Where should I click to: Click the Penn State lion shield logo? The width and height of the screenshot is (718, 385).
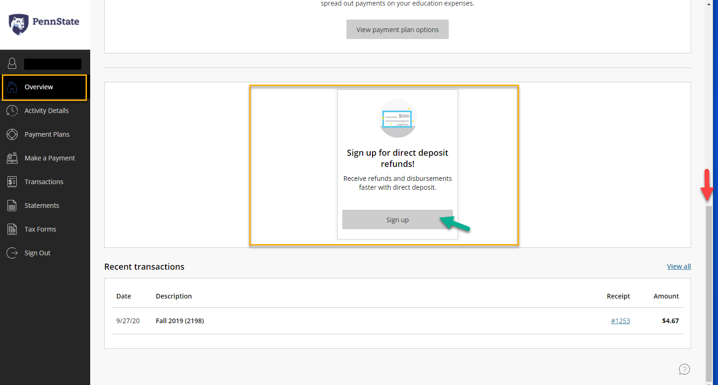(x=19, y=24)
